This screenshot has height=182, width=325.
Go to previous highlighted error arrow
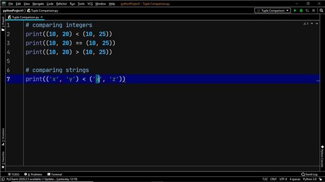(x=312, y=24)
